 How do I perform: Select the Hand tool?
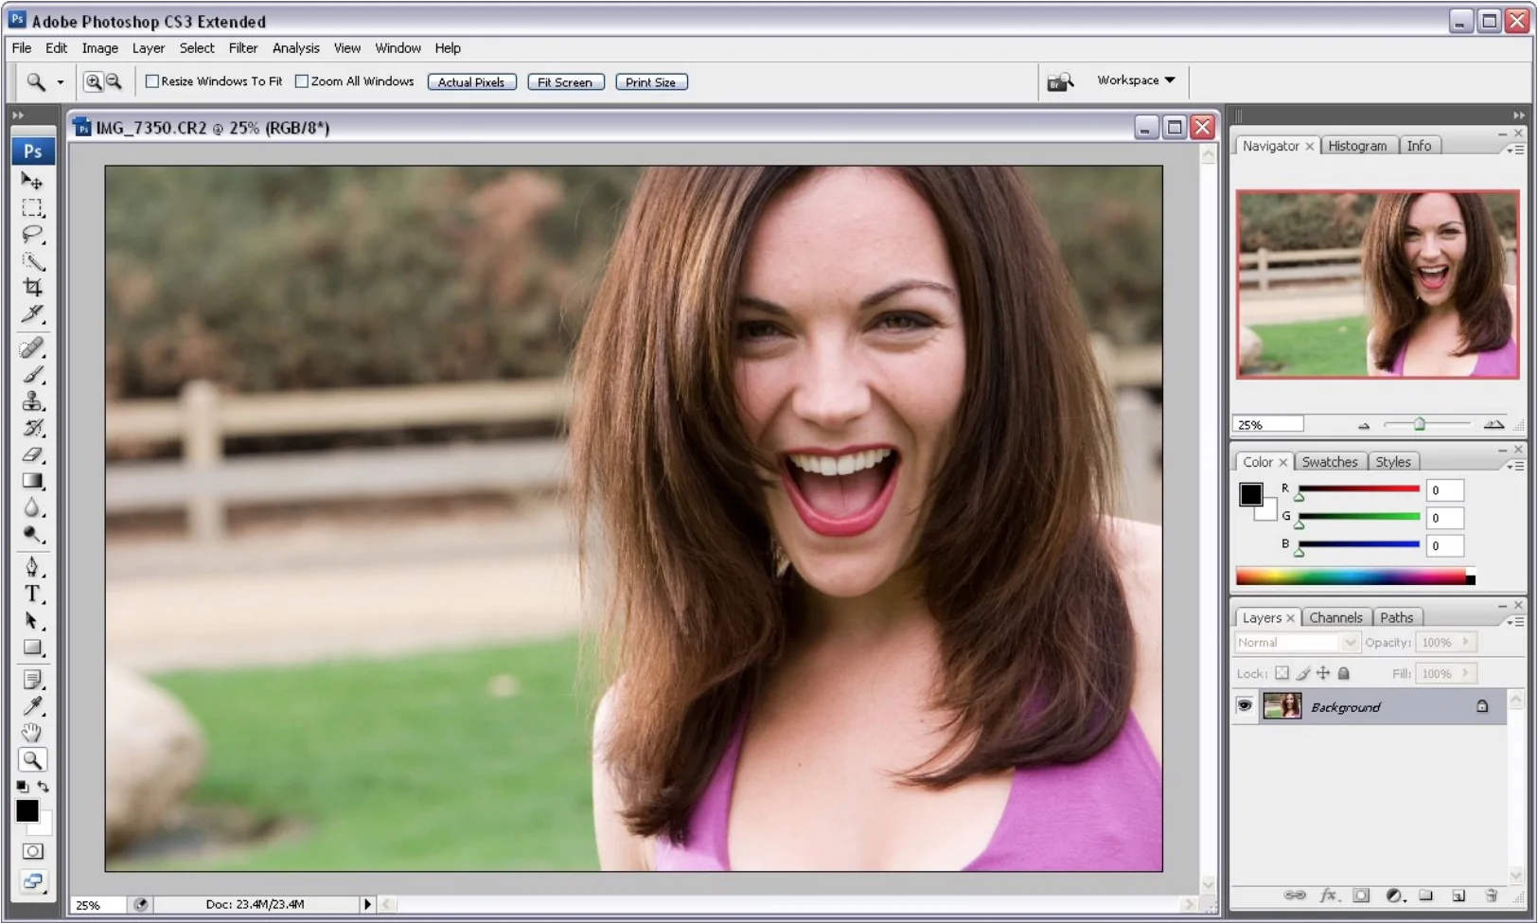tap(32, 733)
